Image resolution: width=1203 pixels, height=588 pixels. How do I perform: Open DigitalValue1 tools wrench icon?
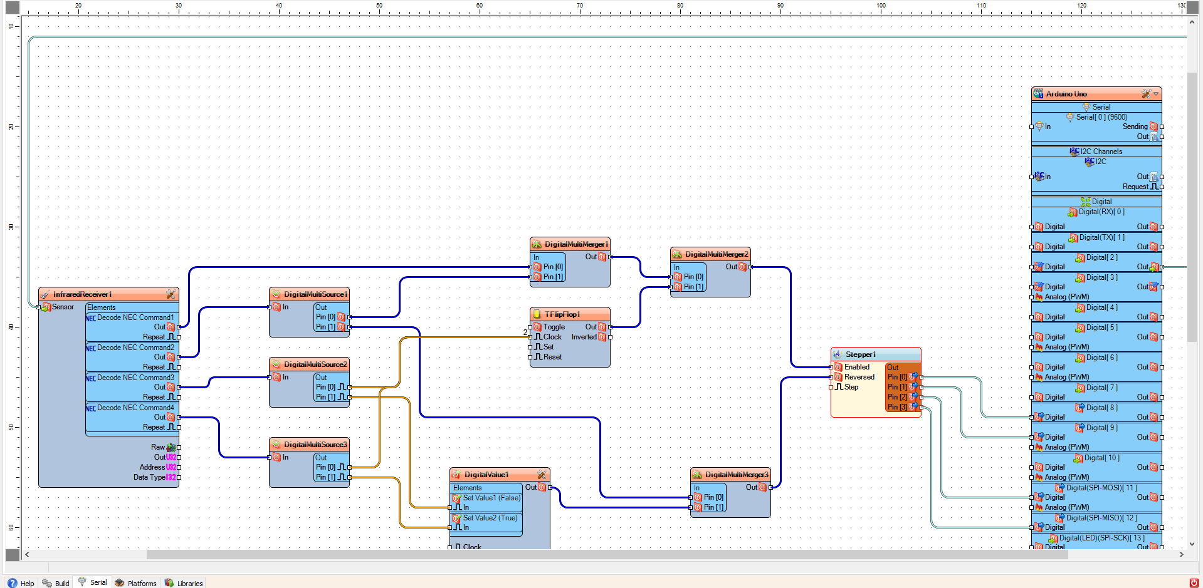coord(542,475)
